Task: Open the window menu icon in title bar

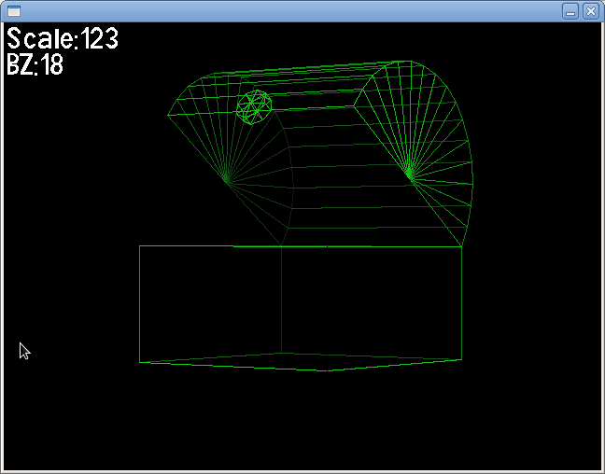Action: (x=14, y=11)
